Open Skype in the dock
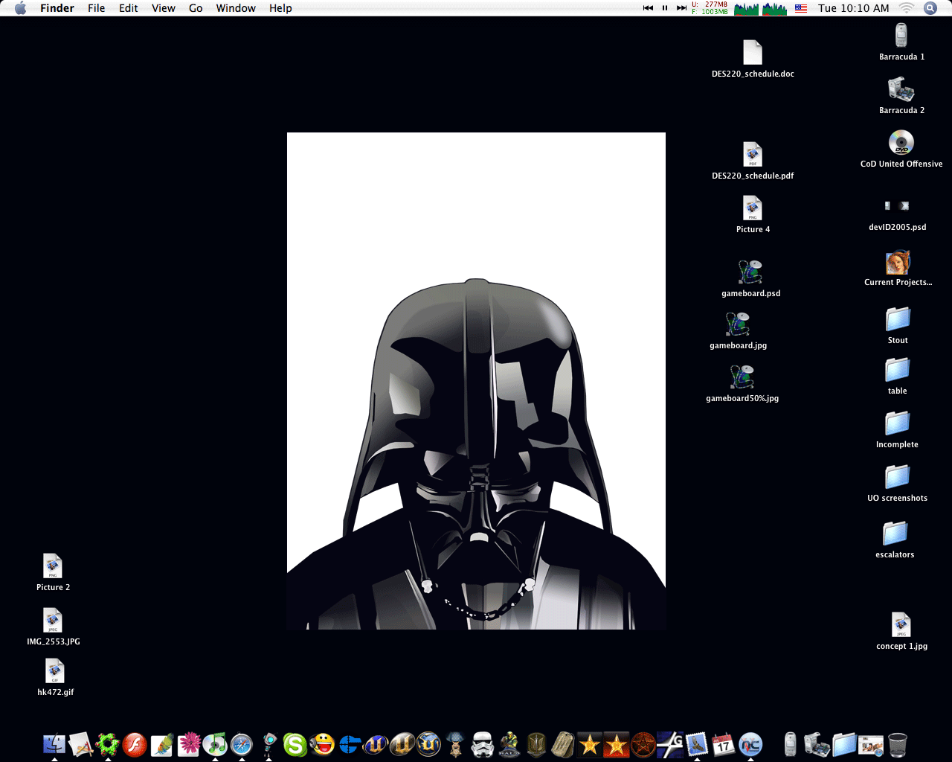952x762 pixels. pyautogui.click(x=295, y=743)
